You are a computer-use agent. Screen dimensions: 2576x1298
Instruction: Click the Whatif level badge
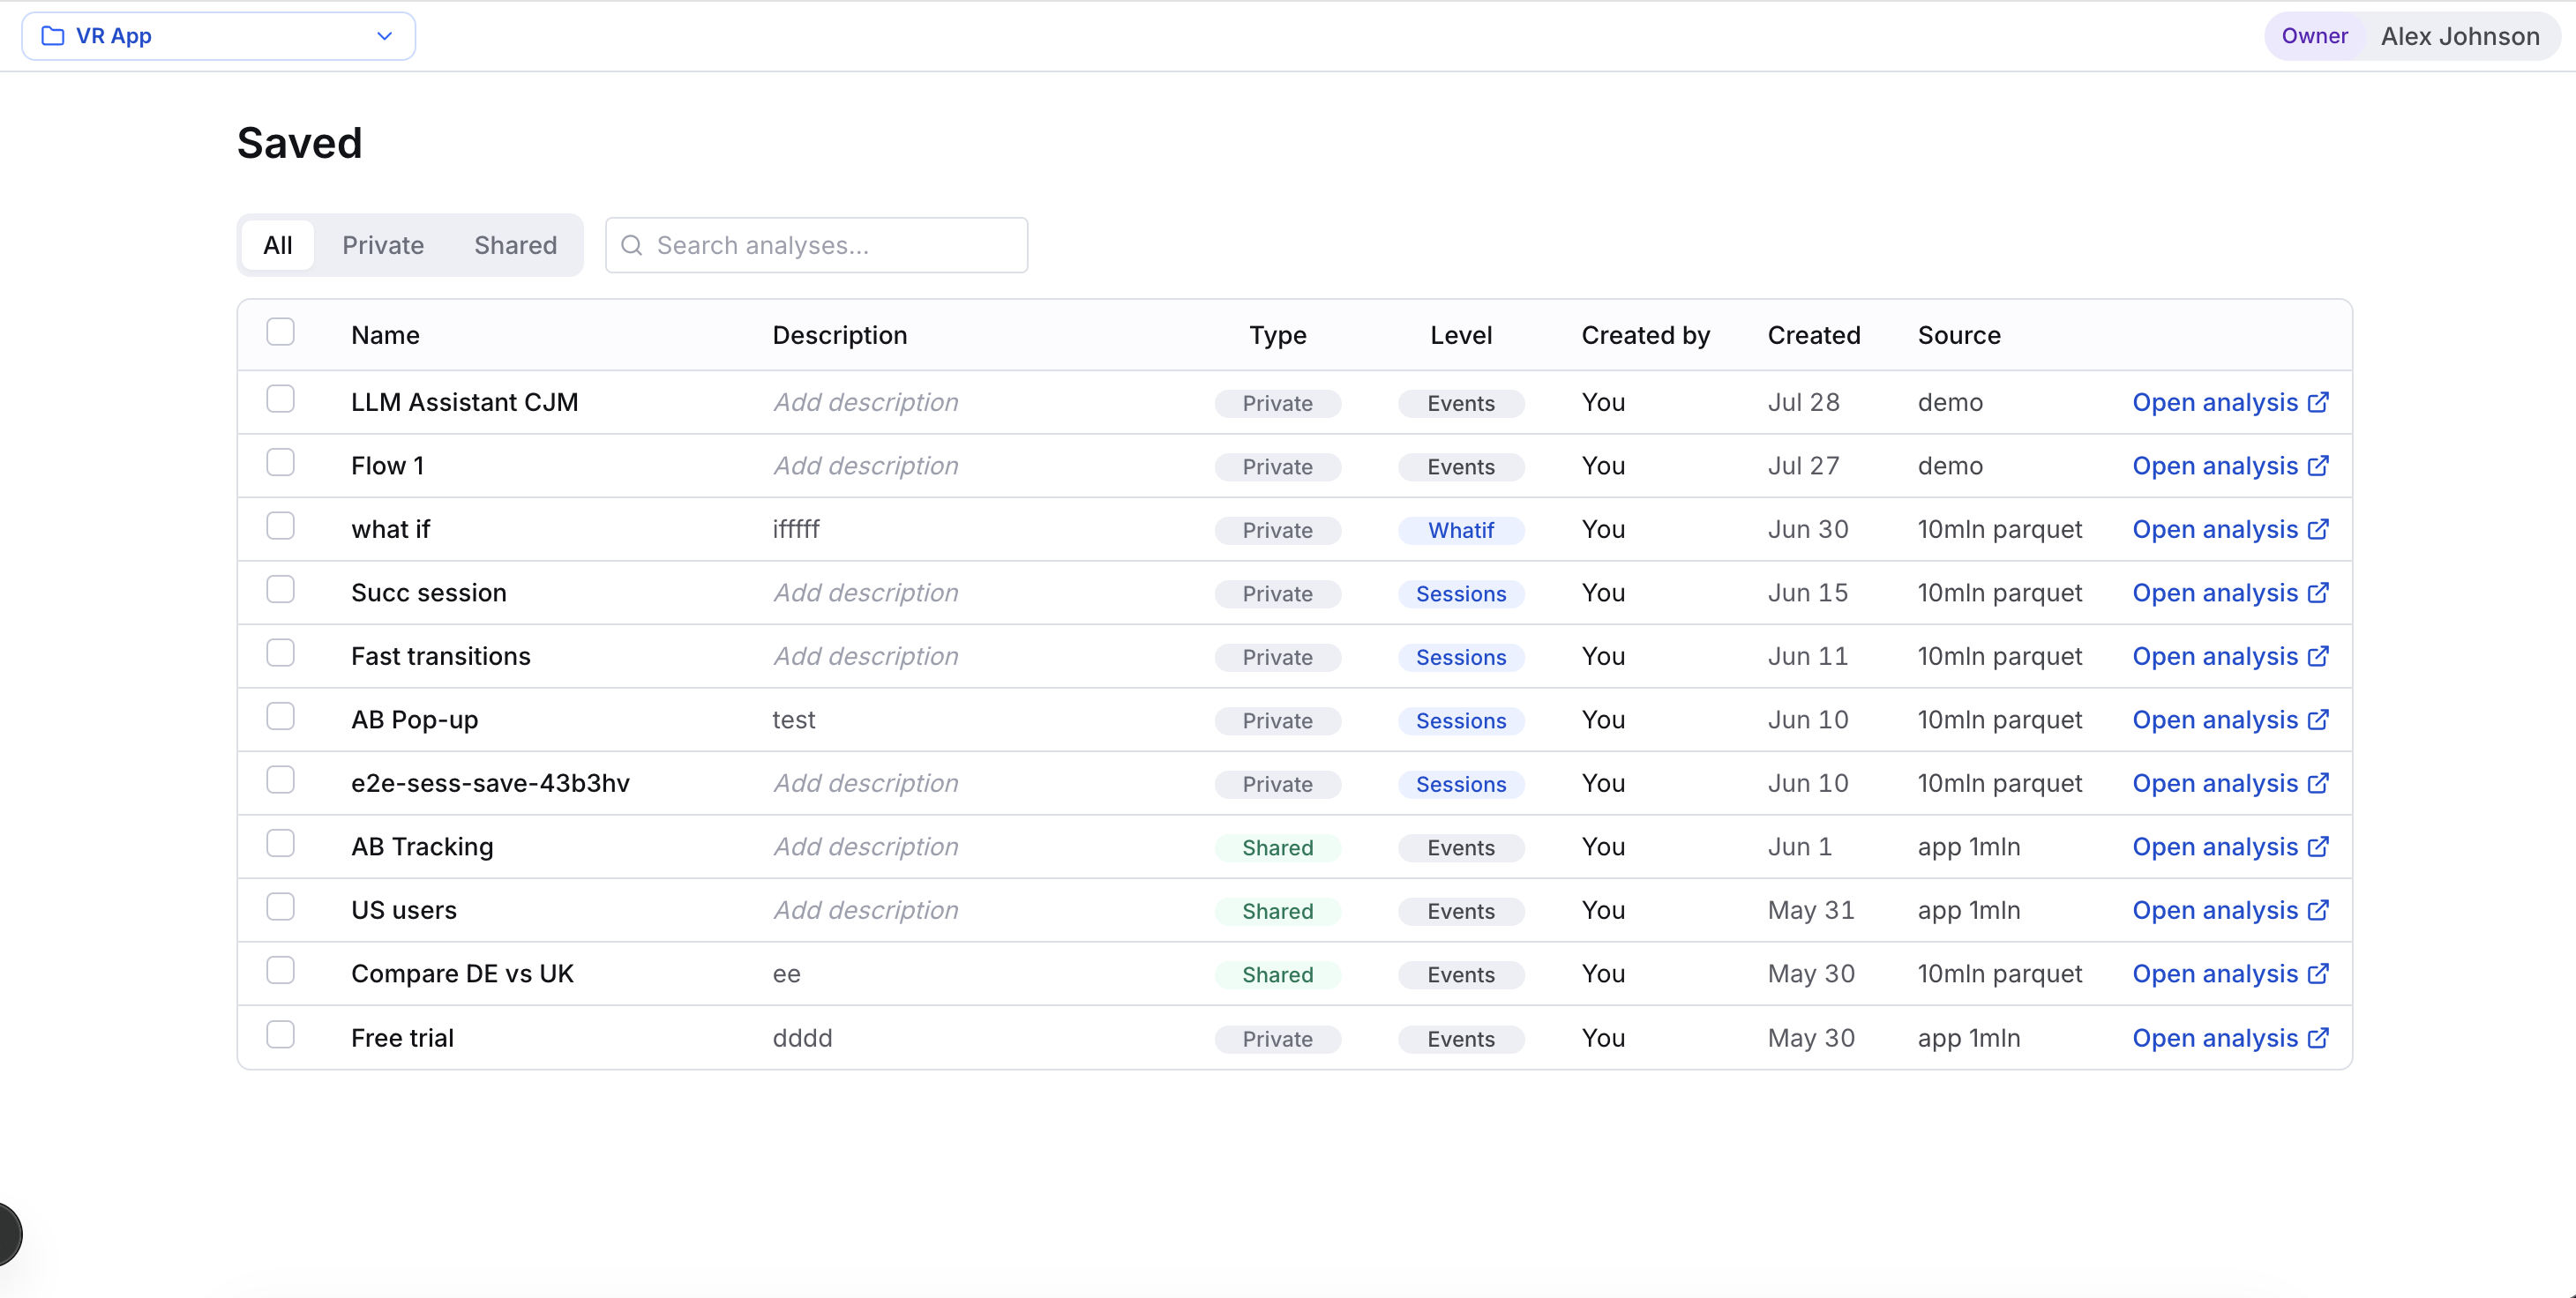(x=1460, y=530)
